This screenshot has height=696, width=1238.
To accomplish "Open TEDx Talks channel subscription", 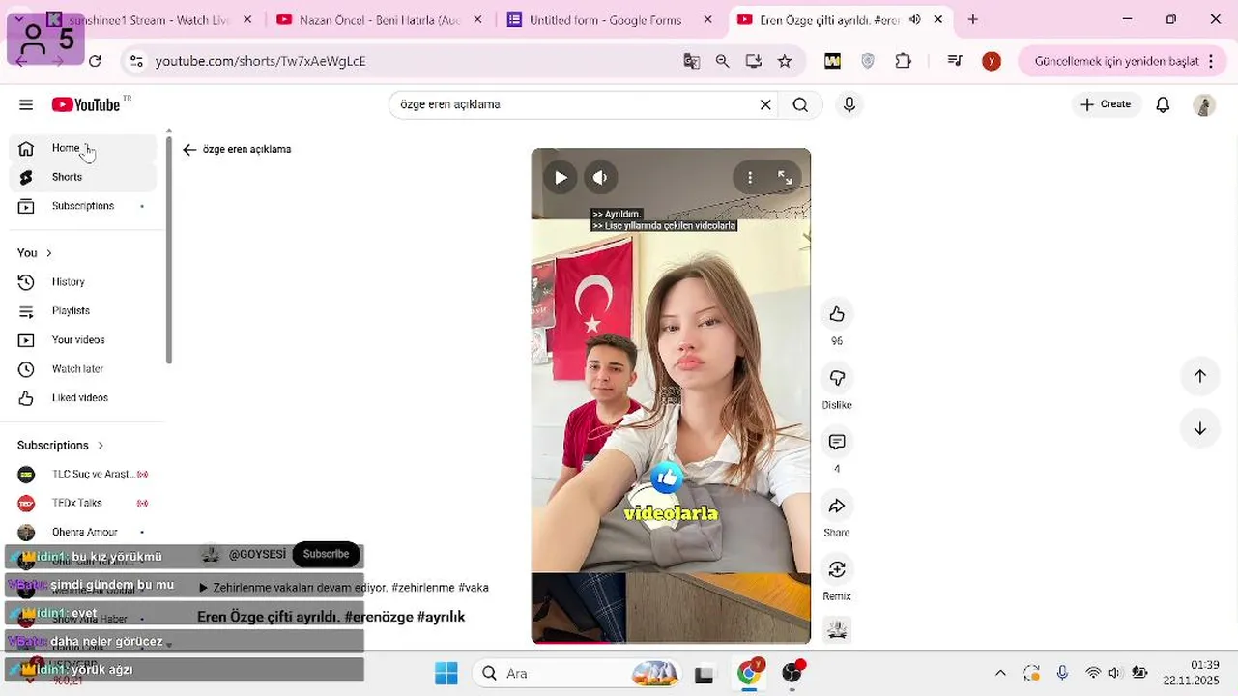I will pyautogui.click(x=83, y=504).
